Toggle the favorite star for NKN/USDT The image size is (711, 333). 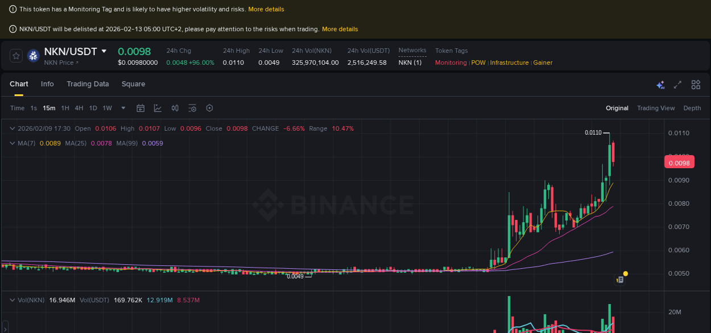pyautogui.click(x=15, y=56)
